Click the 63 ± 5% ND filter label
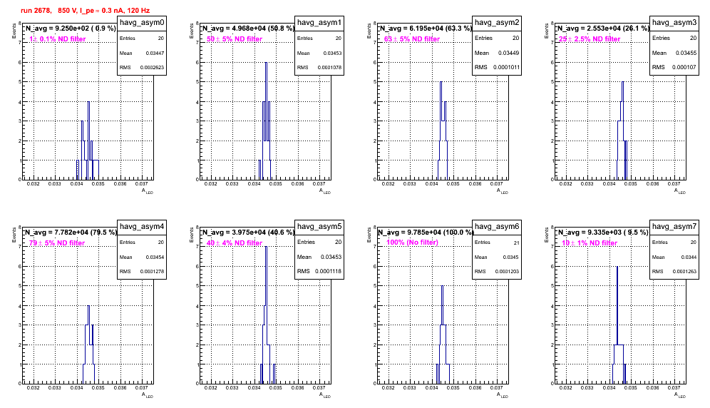The image size is (710, 408). point(412,39)
